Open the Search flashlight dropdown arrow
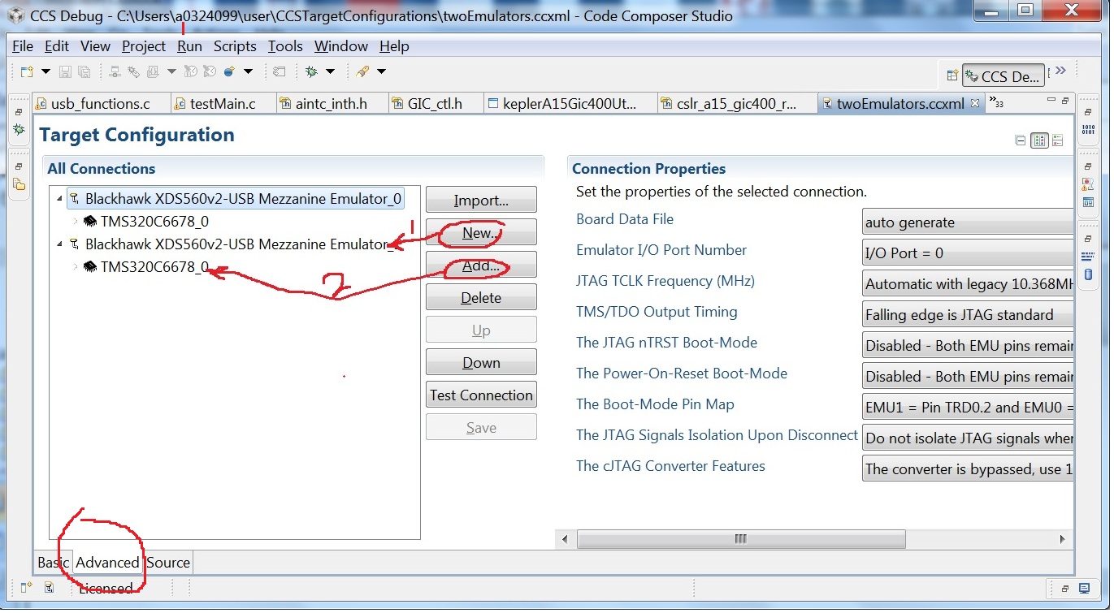The image size is (1114, 613). 381,71
